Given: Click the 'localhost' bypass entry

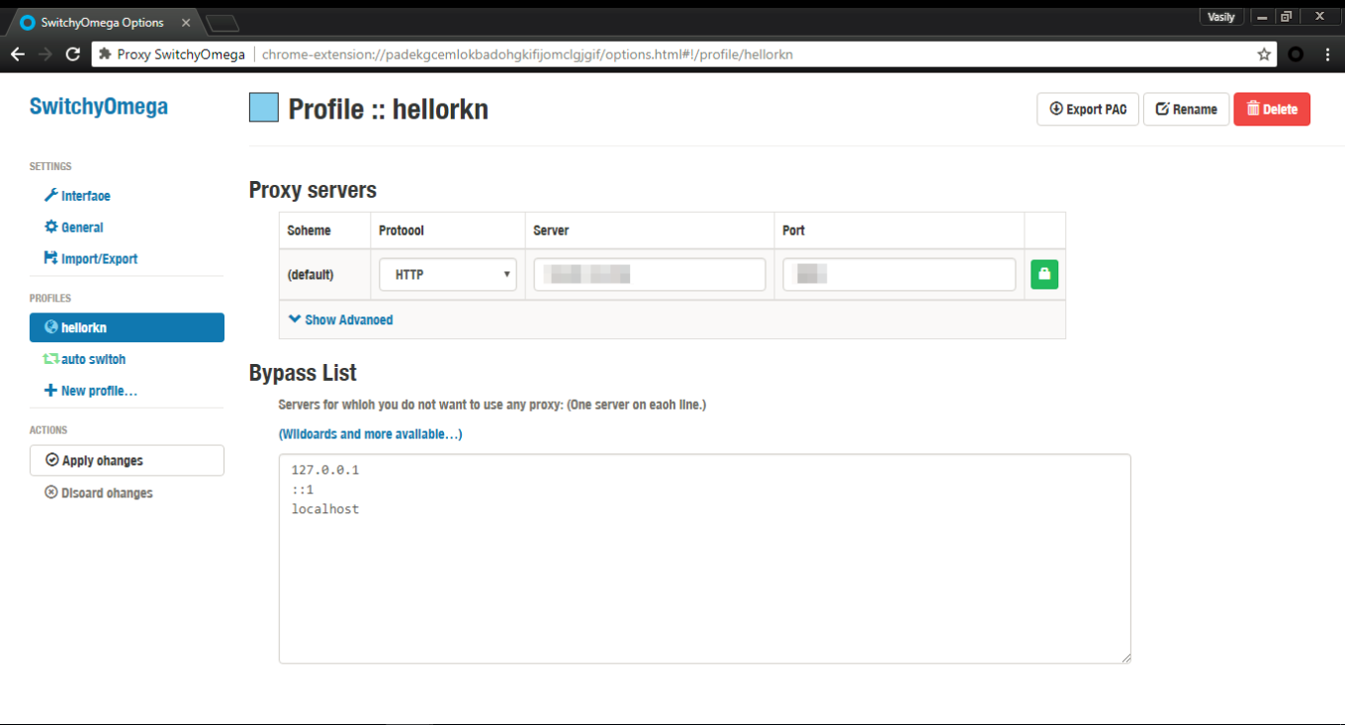Looking at the screenshot, I should coord(325,509).
